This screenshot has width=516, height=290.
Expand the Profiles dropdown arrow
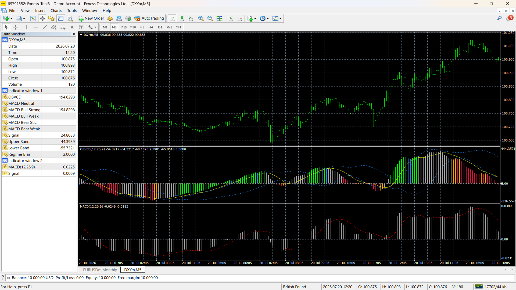click(24, 19)
